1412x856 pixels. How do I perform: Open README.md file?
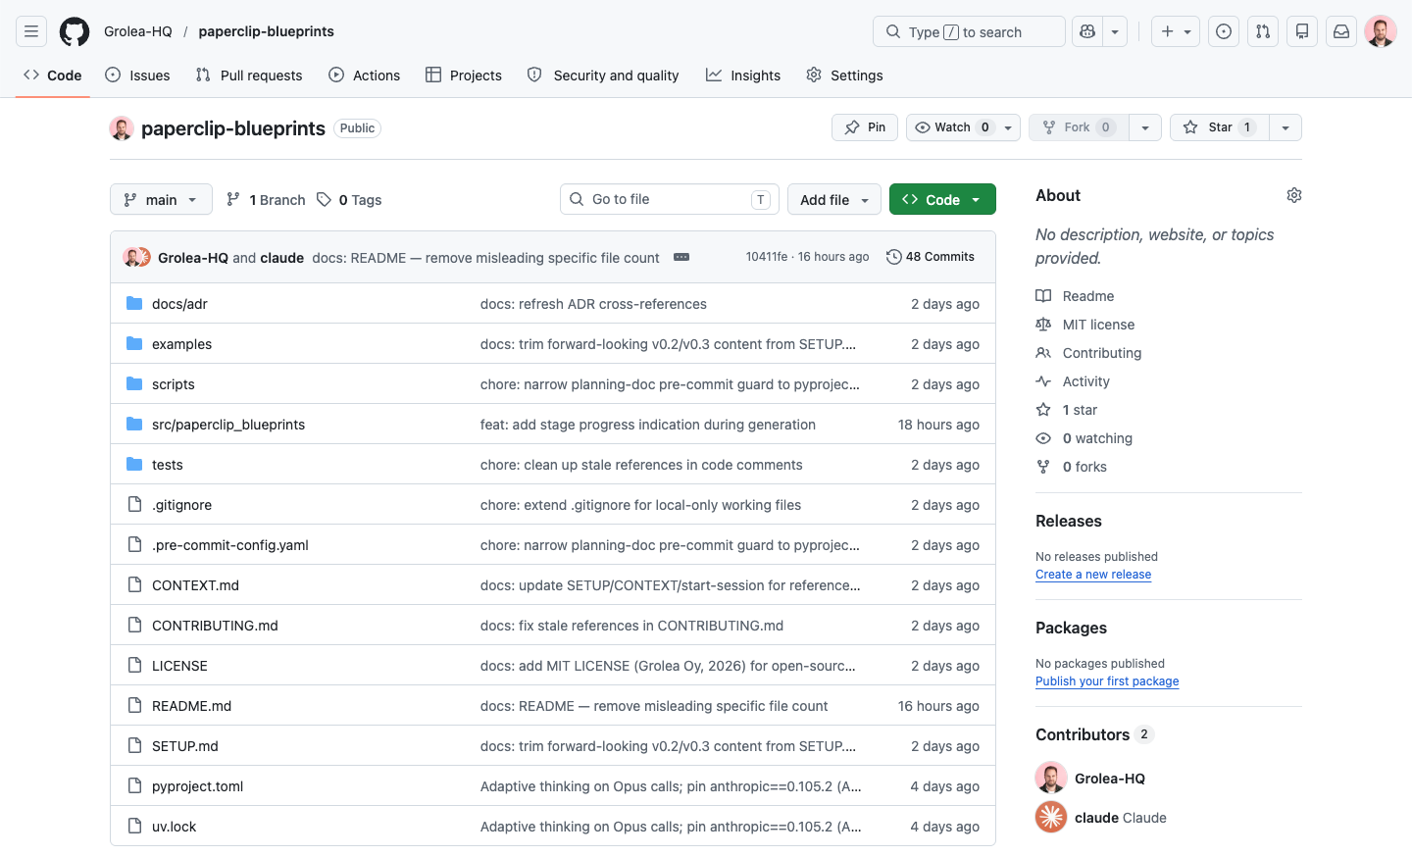pos(191,706)
